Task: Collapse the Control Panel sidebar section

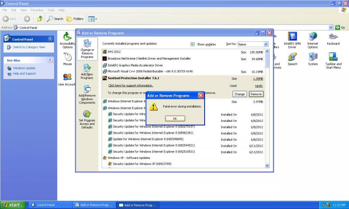Action: [50, 39]
